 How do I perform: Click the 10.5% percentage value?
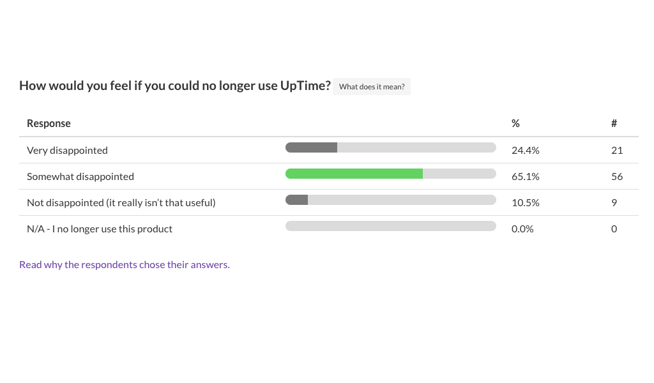coord(526,203)
